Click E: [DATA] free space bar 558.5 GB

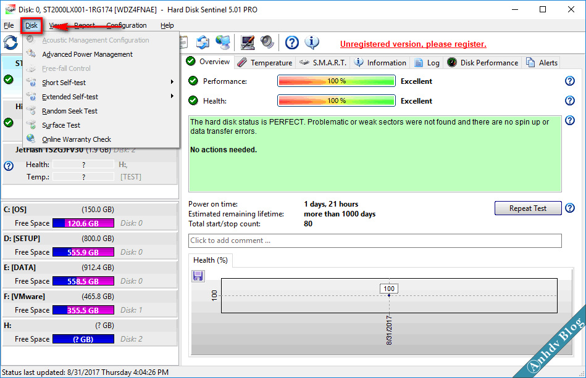tap(83, 281)
